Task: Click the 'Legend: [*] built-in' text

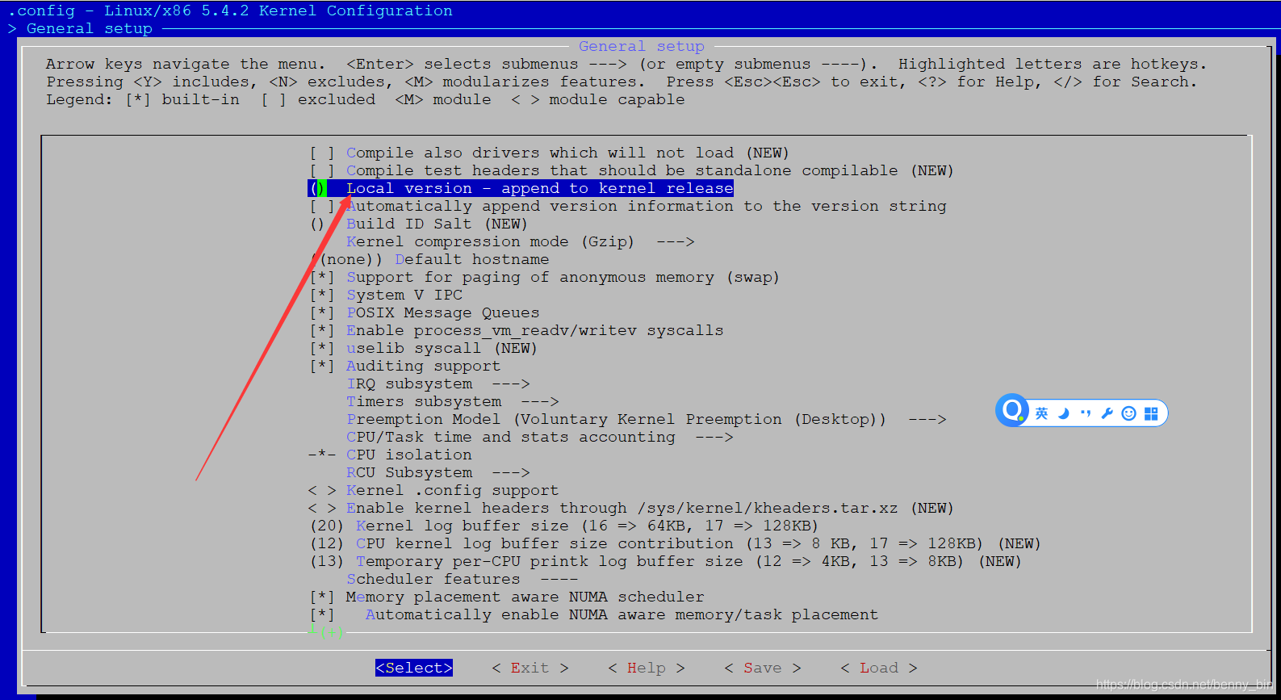Action: click(x=143, y=99)
